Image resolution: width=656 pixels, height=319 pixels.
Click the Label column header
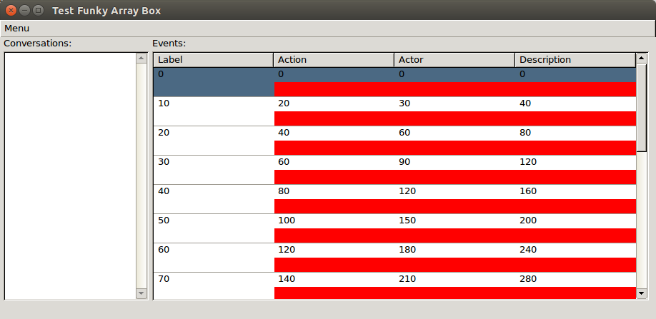point(213,60)
